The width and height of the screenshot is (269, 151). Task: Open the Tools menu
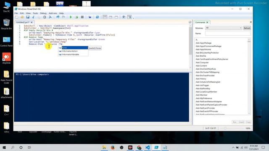coord(35,13)
